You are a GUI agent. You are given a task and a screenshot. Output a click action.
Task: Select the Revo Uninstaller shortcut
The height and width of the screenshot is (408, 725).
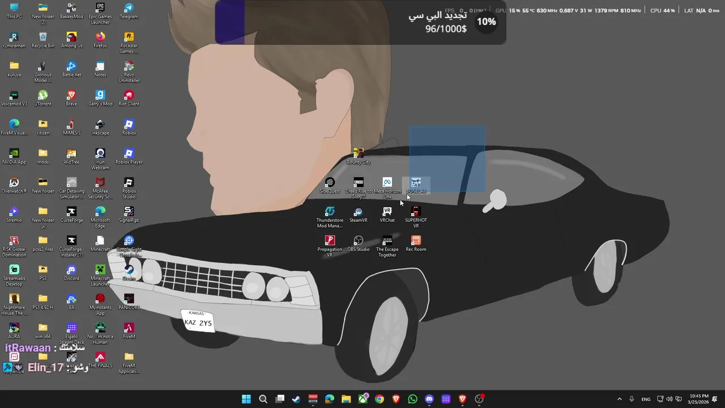point(129,72)
